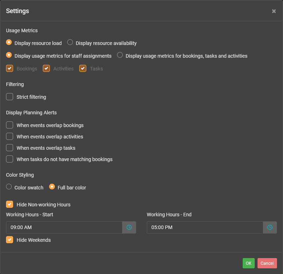Disable the Activities checkbox
The width and height of the screenshot is (283, 274).
(x=46, y=68)
